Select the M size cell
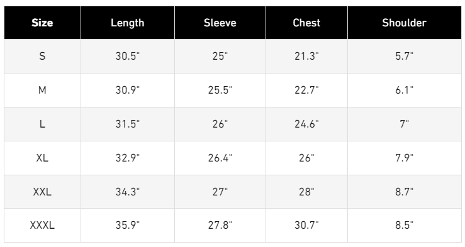The width and height of the screenshot is (465, 247). coord(42,90)
